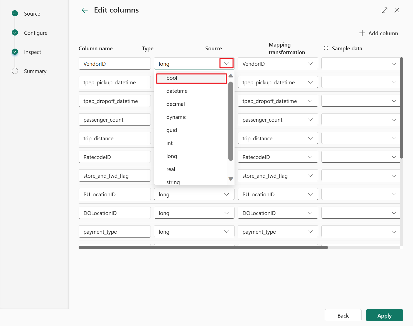Select int from the type list
413x326 pixels.
192,143
